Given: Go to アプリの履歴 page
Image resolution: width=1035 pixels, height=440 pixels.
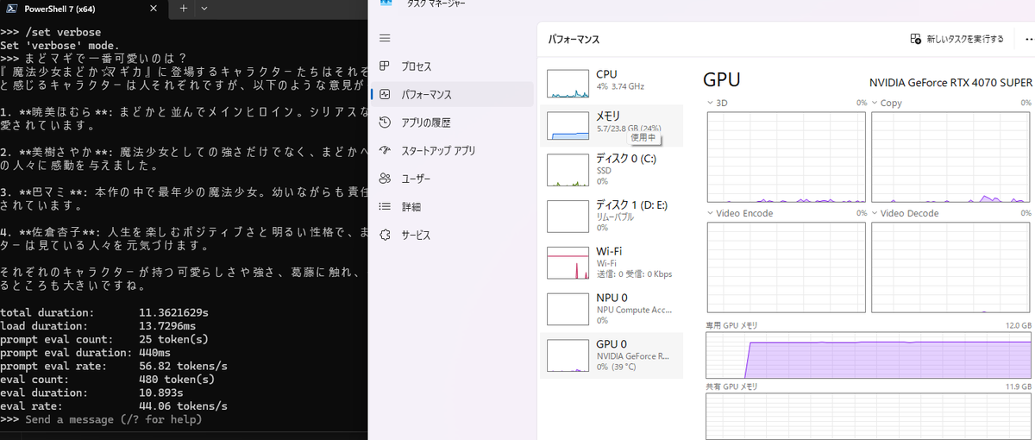Looking at the screenshot, I should (x=451, y=123).
